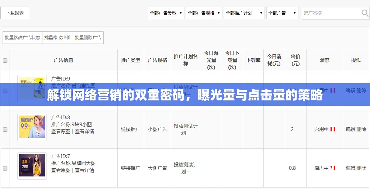Pause the 9块9小图 ad via red icon

(333, 129)
